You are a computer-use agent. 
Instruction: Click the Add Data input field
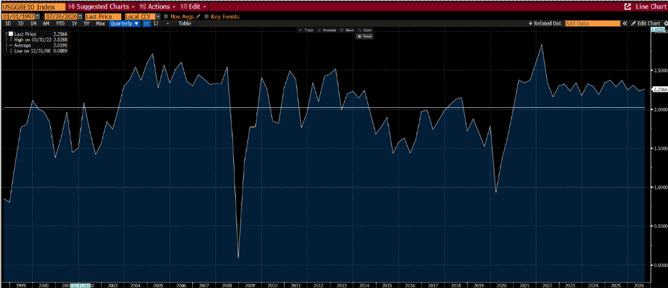(x=592, y=23)
